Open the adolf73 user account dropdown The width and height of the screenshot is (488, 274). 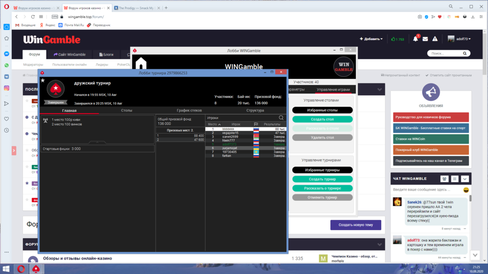tap(459, 39)
